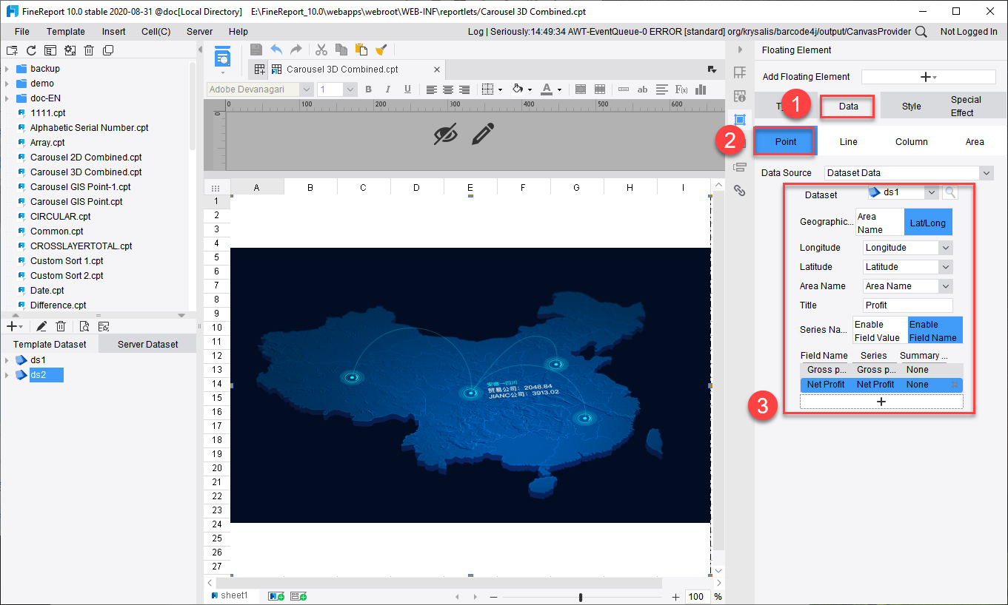Screen dimensions: 1008x605
Task: Toggle the hidden-eye icon on floating element
Action: click(x=445, y=134)
